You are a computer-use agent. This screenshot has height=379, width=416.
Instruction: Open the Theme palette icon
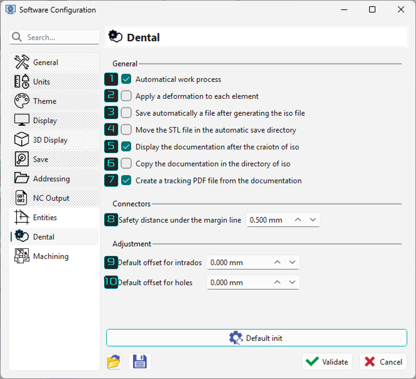(x=22, y=101)
